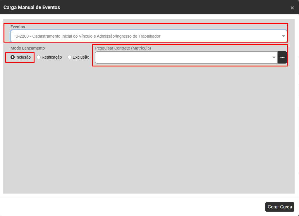Open contract search via three-dots button
Image resolution: width=299 pixels, height=216 pixels.
[282, 57]
